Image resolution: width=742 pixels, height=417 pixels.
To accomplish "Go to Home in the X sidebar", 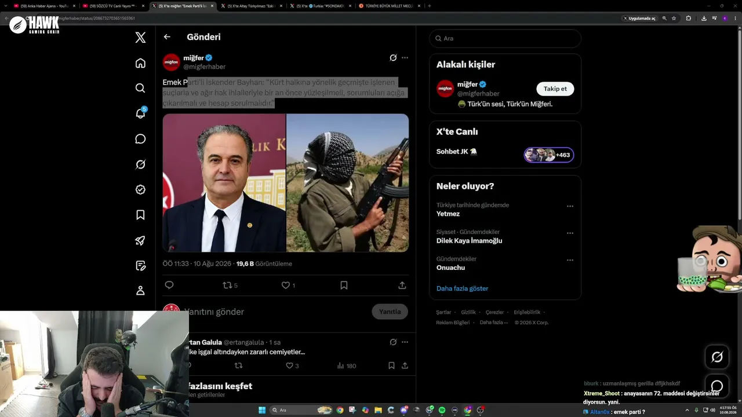I will pos(140,63).
